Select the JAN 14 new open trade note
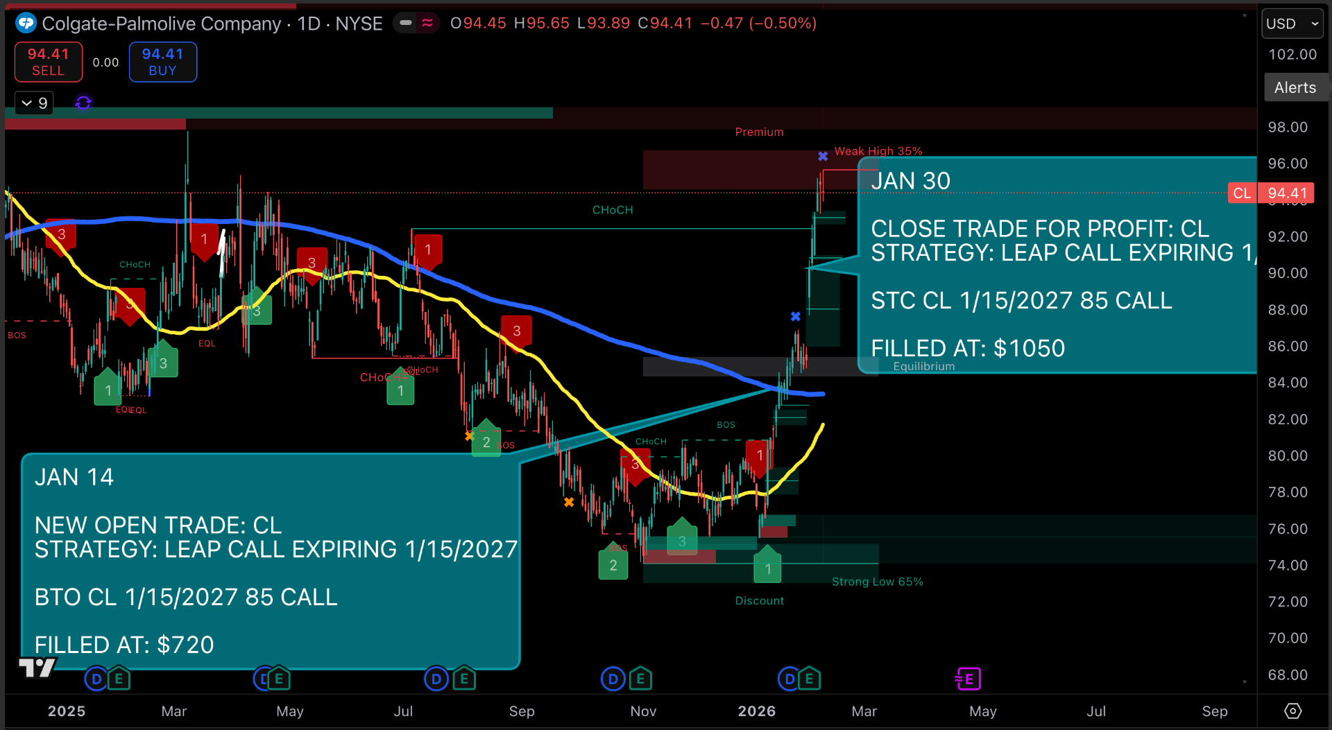The width and height of the screenshot is (1332, 730). pos(271,561)
